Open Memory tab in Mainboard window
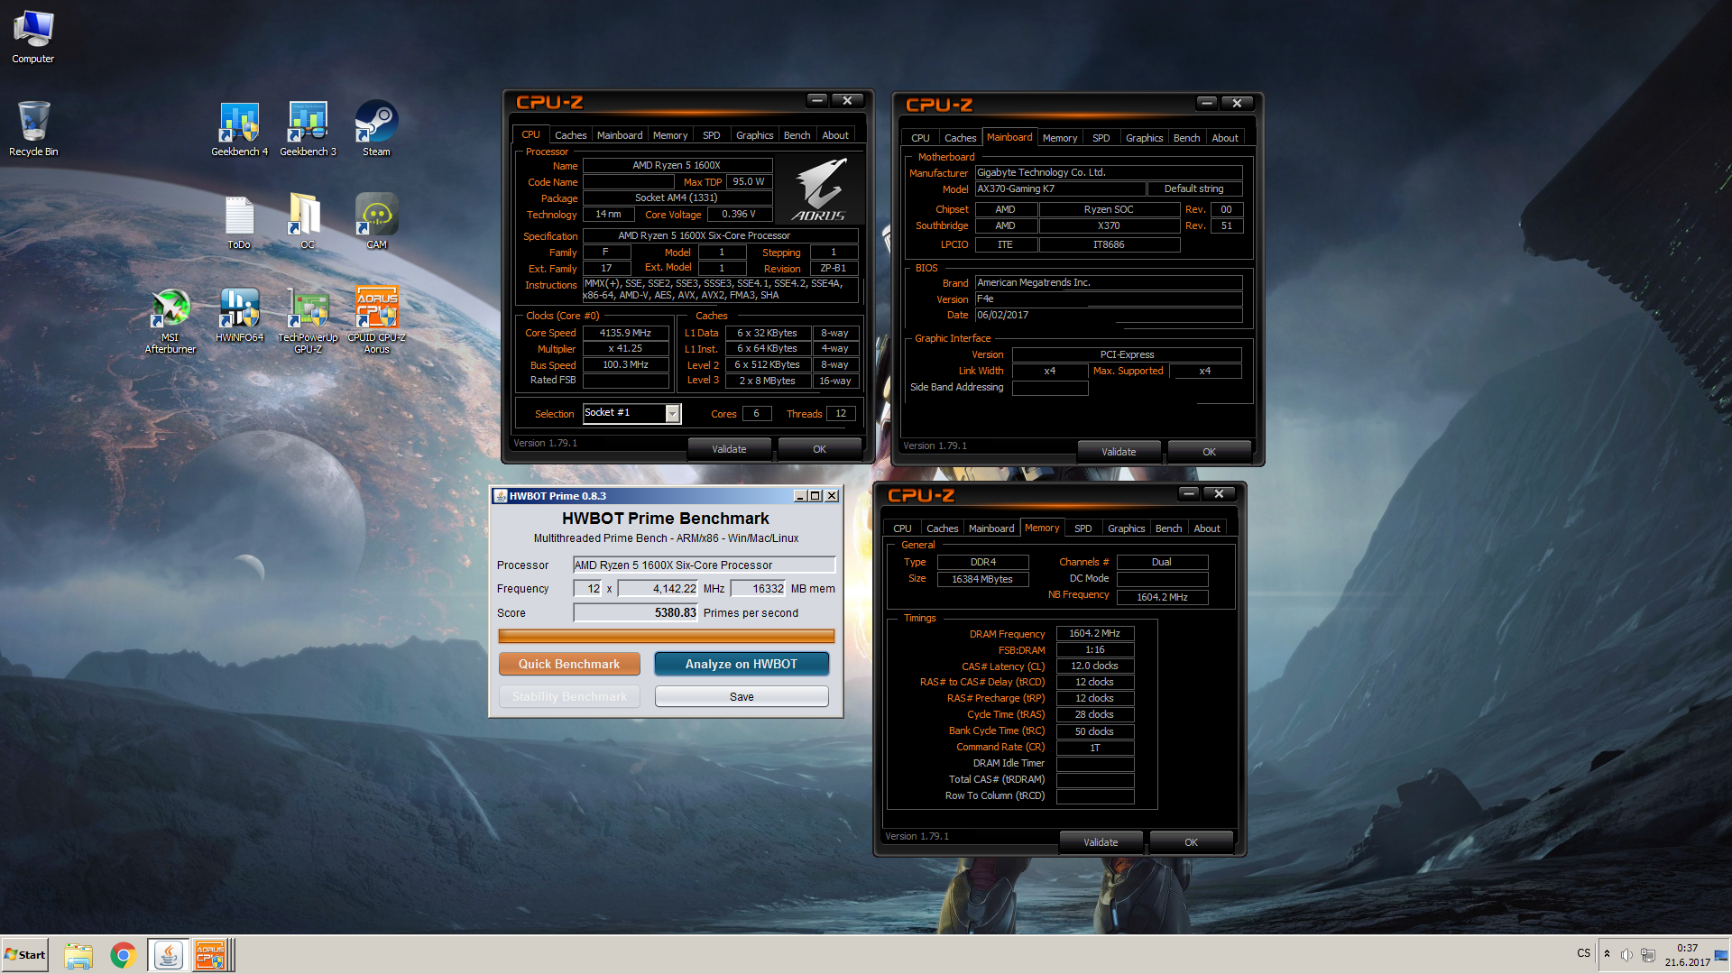Viewport: 1732px width, 974px height. [1060, 138]
